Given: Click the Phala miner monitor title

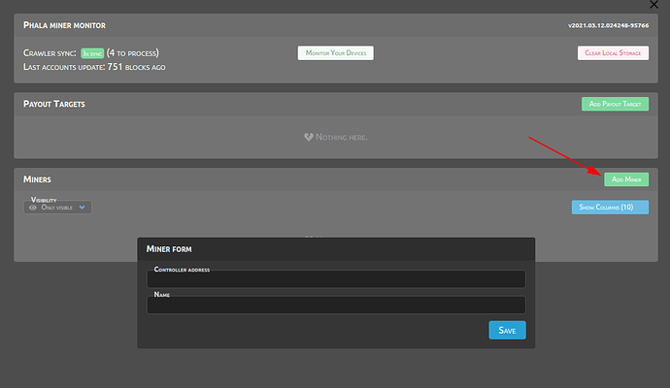Looking at the screenshot, I should [x=64, y=24].
